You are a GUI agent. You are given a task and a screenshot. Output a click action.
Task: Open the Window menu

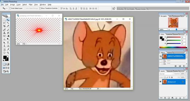click(43, 5)
